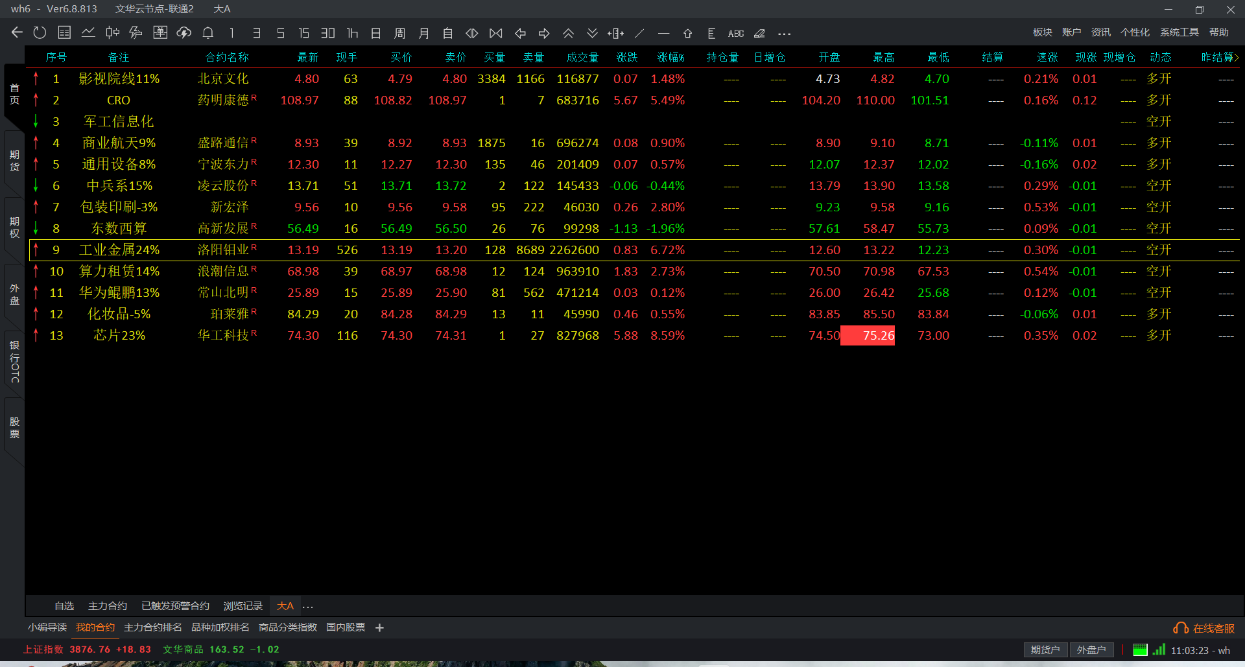The height and width of the screenshot is (667, 1245).
Task: Switch to the 期权 side tab
Action: [x=14, y=228]
